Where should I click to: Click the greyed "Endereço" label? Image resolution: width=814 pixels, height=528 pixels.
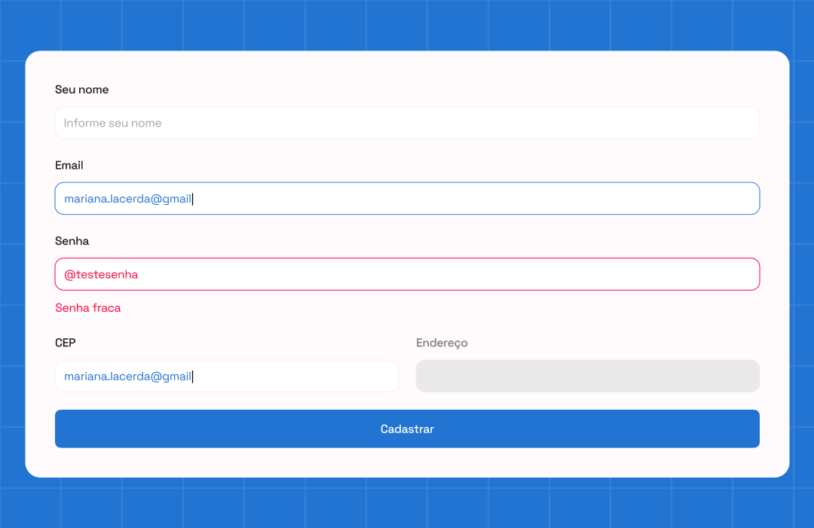point(442,343)
